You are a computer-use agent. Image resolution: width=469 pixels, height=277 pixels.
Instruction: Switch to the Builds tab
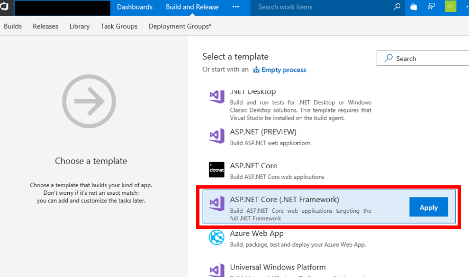[x=13, y=26]
